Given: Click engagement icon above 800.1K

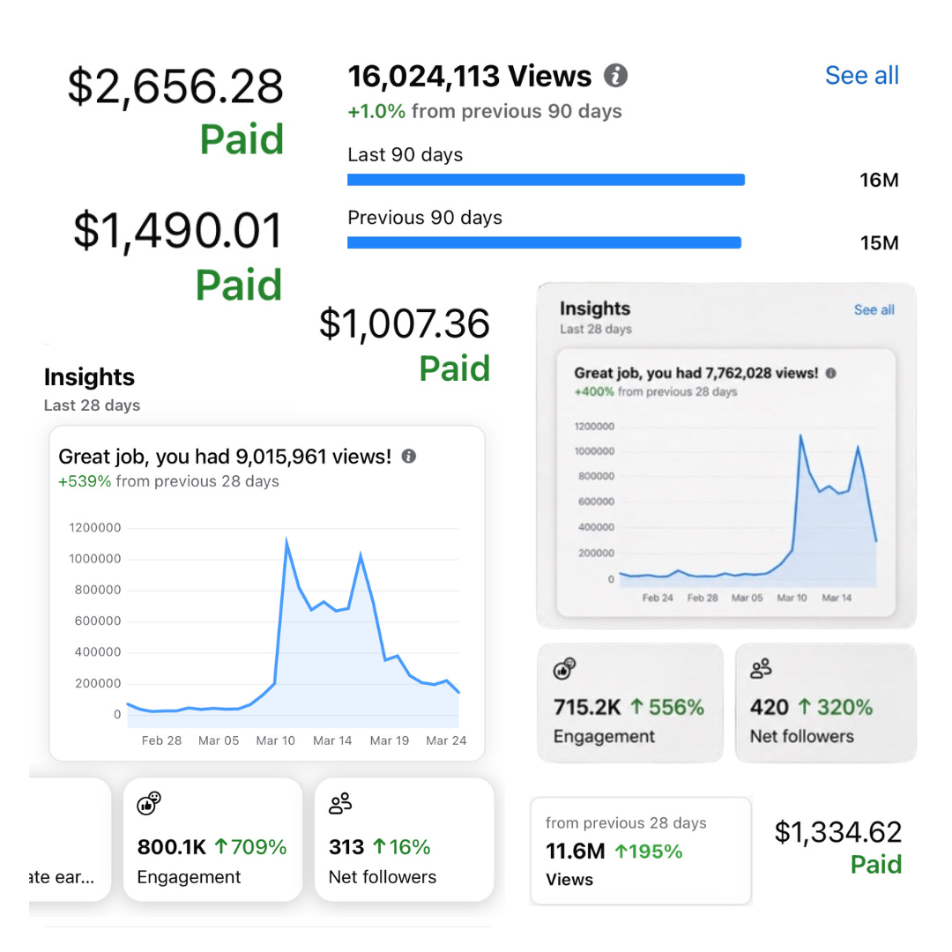Looking at the screenshot, I should [x=149, y=803].
